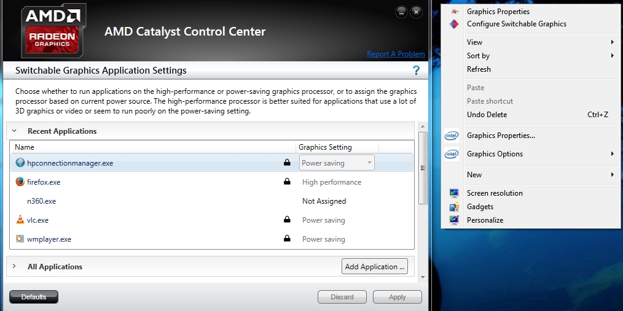Click the lock icon on wmplayer.exe row

coord(286,239)
